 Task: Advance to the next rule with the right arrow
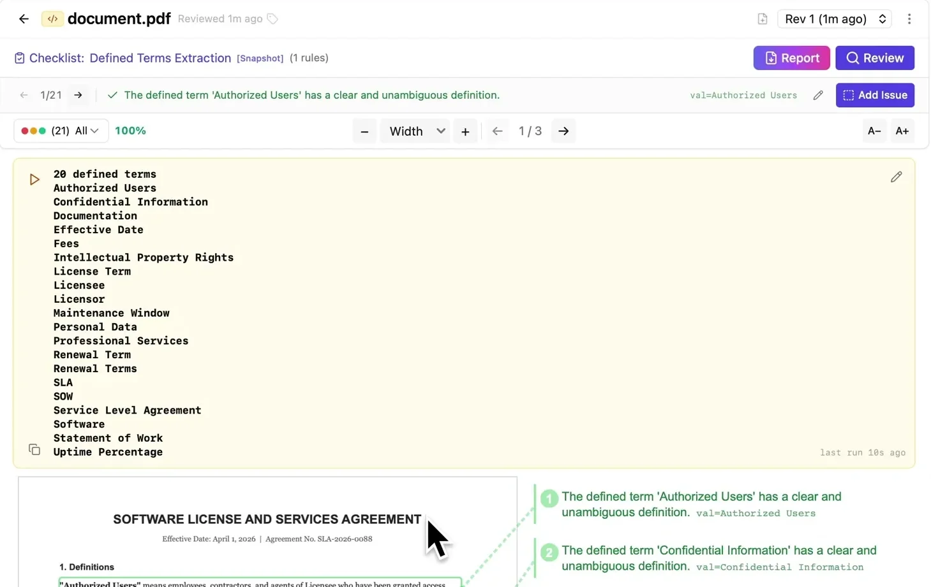[78, 94]
